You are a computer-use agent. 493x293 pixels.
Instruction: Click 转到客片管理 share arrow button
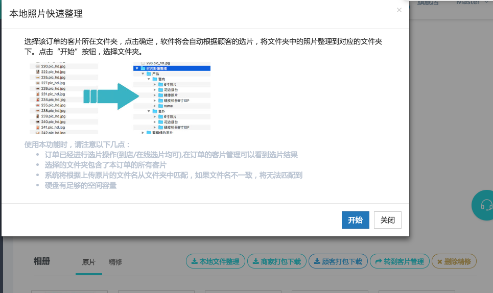coord(400,261)
